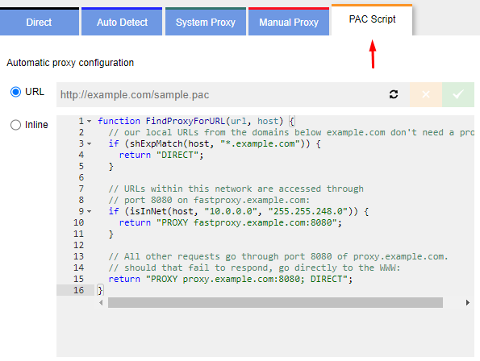The image size is (480, 361).
Task: Collapse the function fold on line 1
Action: (x=89, y=122)
